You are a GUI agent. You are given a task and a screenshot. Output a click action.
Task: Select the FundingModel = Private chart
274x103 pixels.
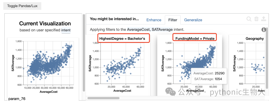click(x=190, y=65)
